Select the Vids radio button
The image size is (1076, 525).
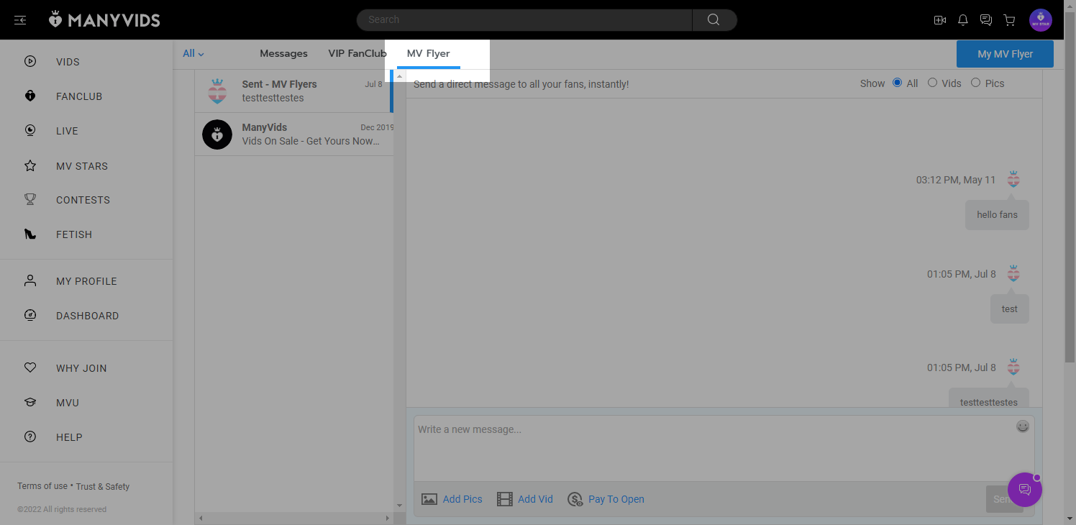[x=932, y=83]
